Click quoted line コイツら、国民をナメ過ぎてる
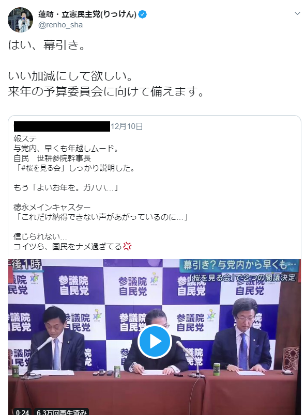The image size is (305, 415). pos(68,246)
